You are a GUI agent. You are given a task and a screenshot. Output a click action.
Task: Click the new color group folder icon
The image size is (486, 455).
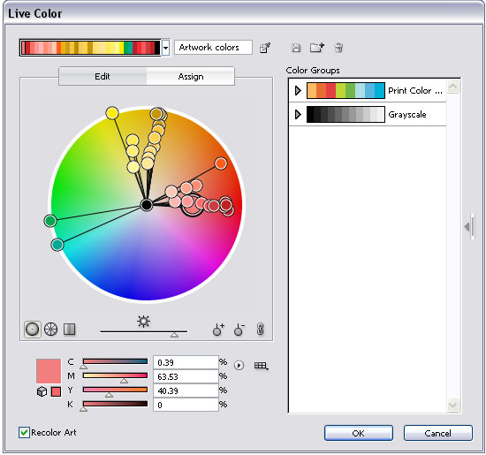pyautogui.click(x=316, y=48)
